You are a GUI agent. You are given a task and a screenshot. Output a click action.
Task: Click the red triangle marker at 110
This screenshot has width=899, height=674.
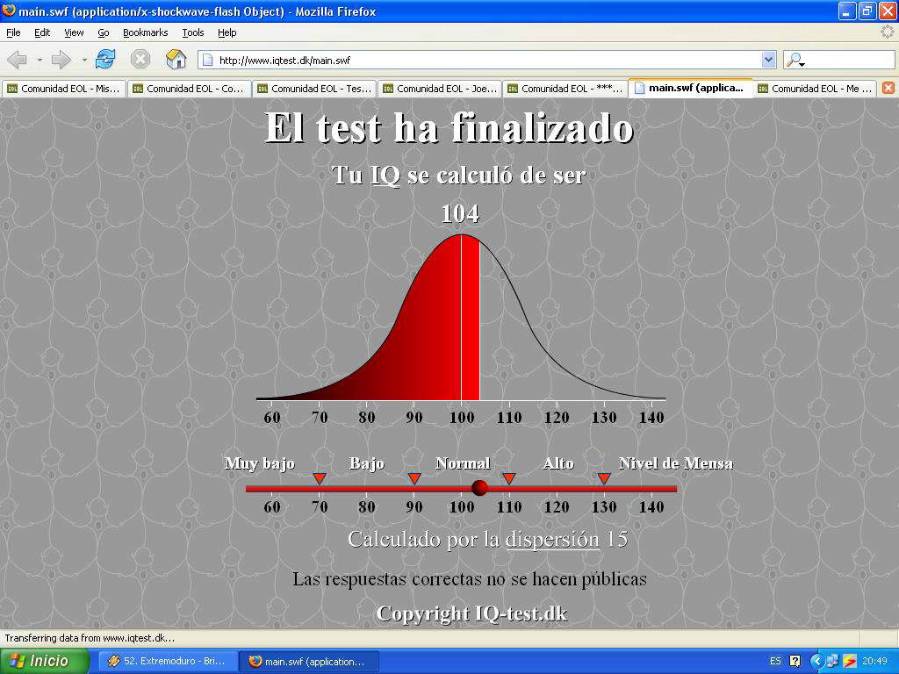pos(508,478)
